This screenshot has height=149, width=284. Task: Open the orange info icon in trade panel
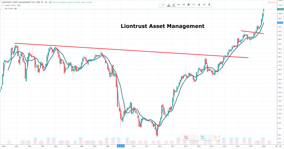point(215,137)
